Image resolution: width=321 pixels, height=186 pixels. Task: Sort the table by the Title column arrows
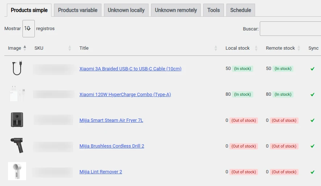(216, 48)
